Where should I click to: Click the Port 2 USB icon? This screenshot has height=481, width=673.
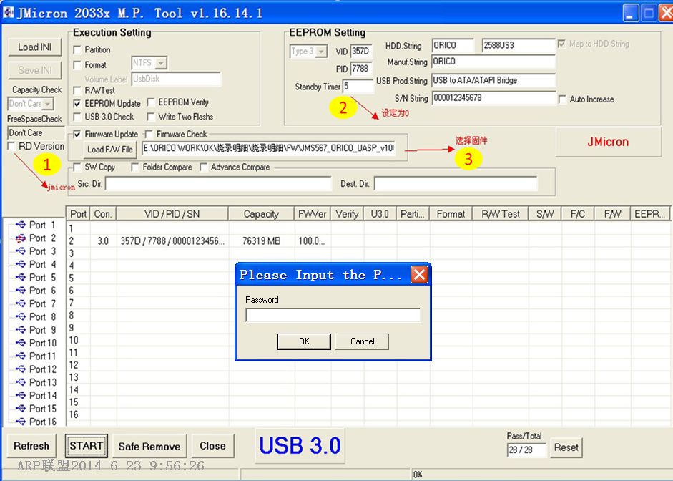(20, 238)
